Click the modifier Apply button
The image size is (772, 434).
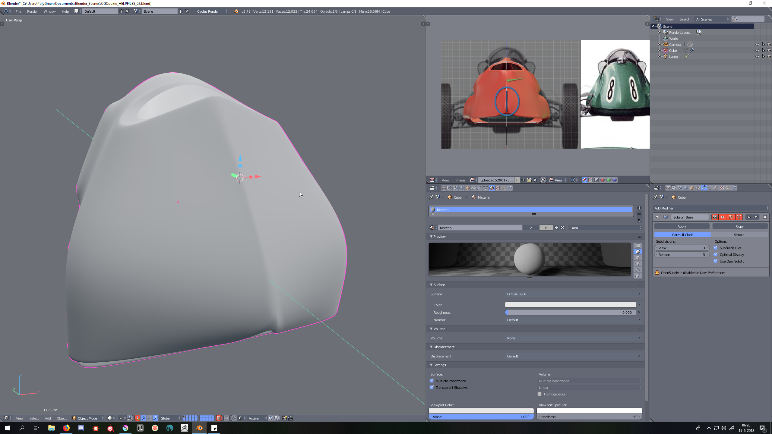pyautogui.click(x=682, y=226)
